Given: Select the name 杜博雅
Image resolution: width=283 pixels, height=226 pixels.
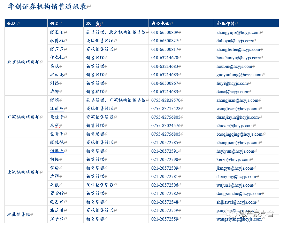Looking at the screenshot, I should coord(57,41).
